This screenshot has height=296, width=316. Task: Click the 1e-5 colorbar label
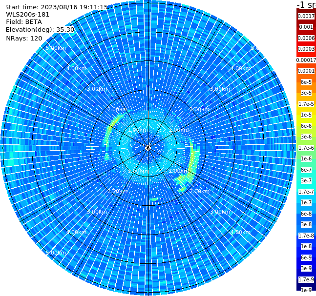[x=306, y=115]
